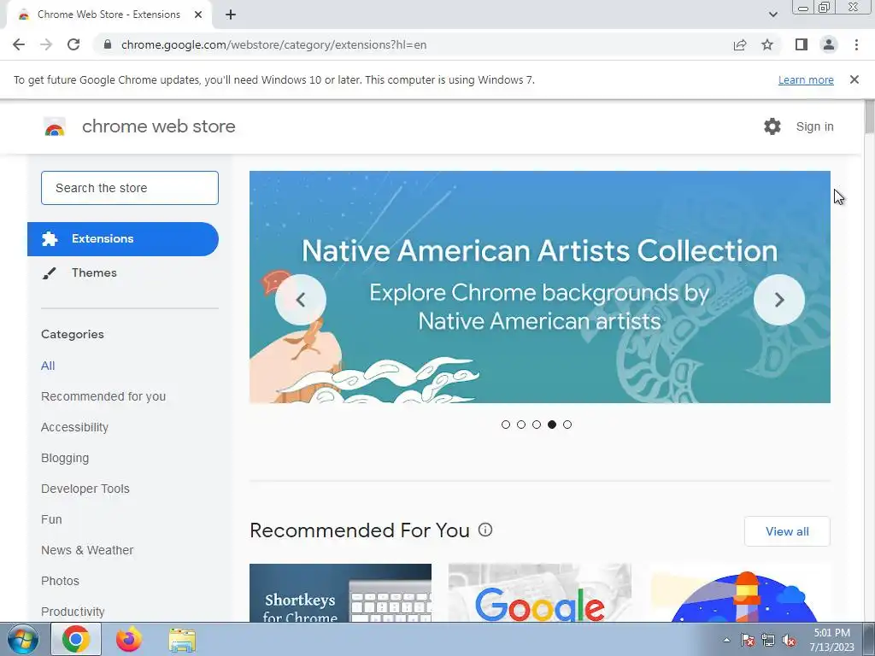Click the chrome web store logo
The image size is (875, 656).
(55, 126)
